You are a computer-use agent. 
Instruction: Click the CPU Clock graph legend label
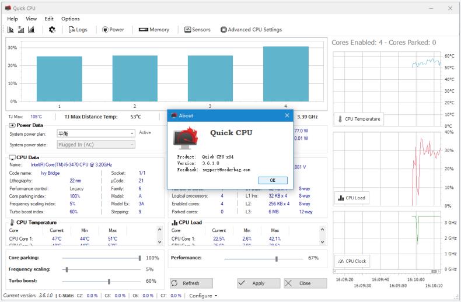point(352,261)
